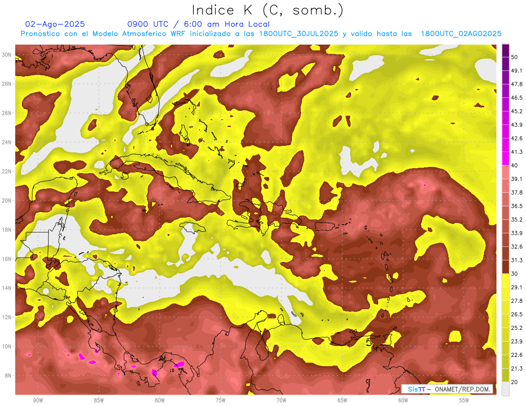
Task: Click the latitude label "26N"
Action: 7,113
